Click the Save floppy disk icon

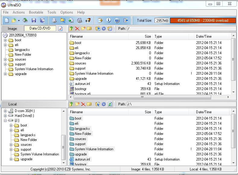tap(34, 20)
